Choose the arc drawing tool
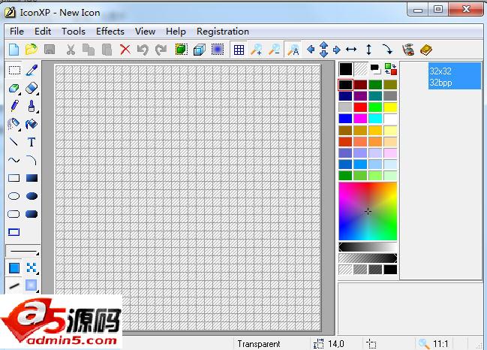The height and width of the screenshot is (350, 487). (x=32, y=160)
